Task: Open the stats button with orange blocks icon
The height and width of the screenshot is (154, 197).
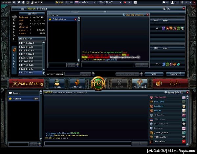Action: click(x=77, y=83)
